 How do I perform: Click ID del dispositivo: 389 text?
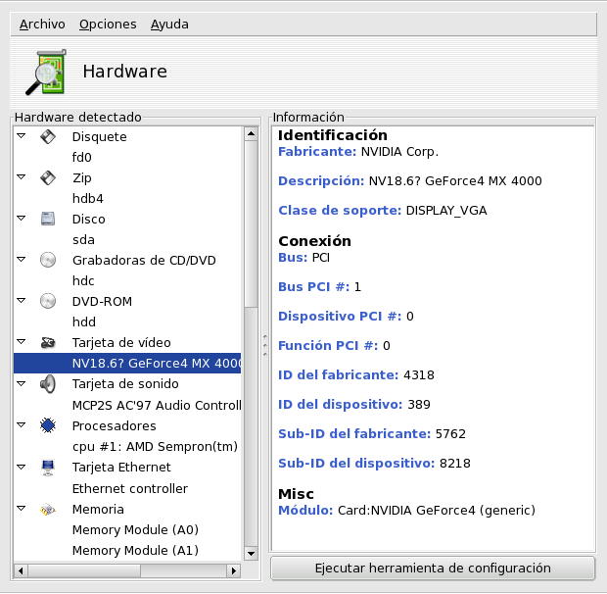click(x=354, y=405)
